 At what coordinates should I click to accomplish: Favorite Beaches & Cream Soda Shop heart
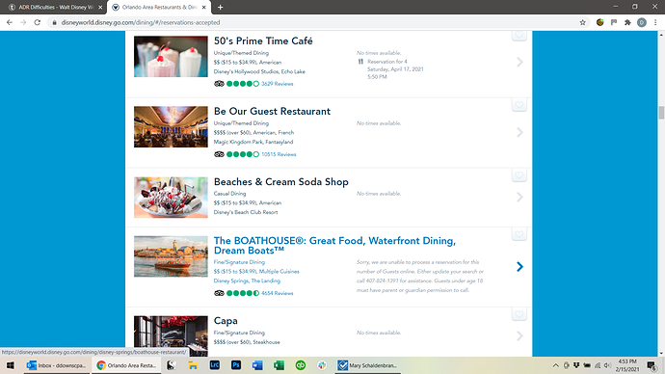(519, 175)
